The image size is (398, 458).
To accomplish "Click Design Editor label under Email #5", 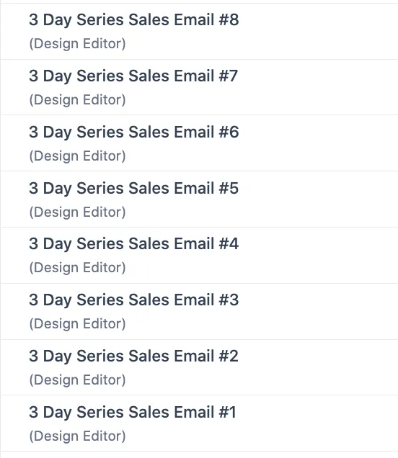I will (x=77, y=212).
